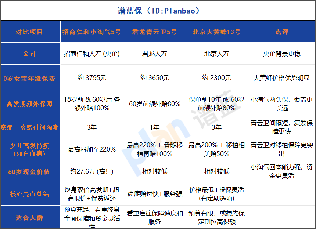Click the 癌症二次赔付间隔期 row label
The width and height of the screenshot is (316, 229).
click(x=30, y=127)
